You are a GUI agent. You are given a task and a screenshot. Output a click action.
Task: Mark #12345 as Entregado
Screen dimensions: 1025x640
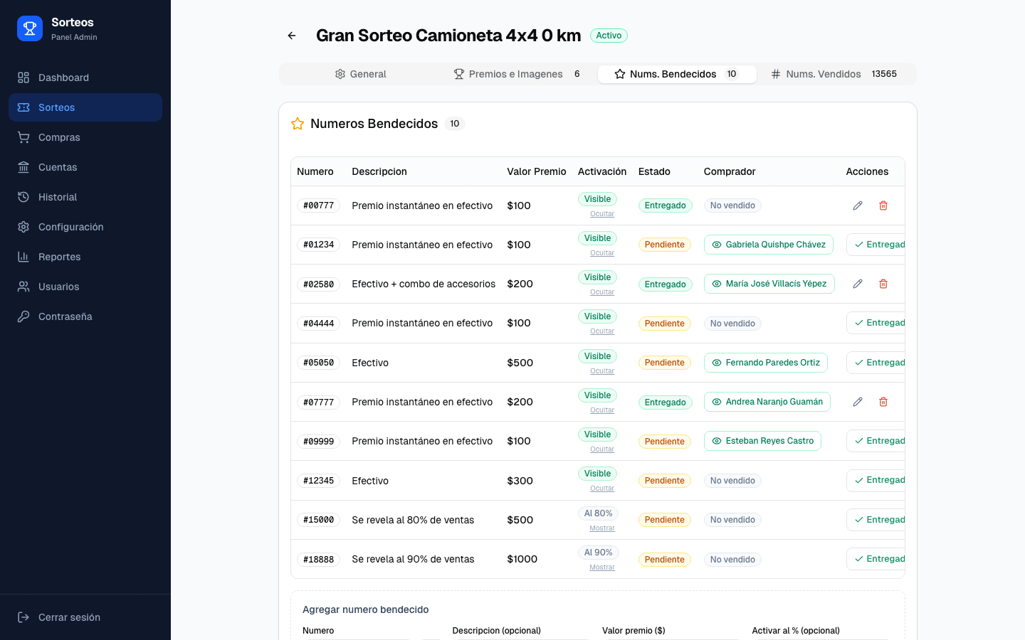[876, 480]
